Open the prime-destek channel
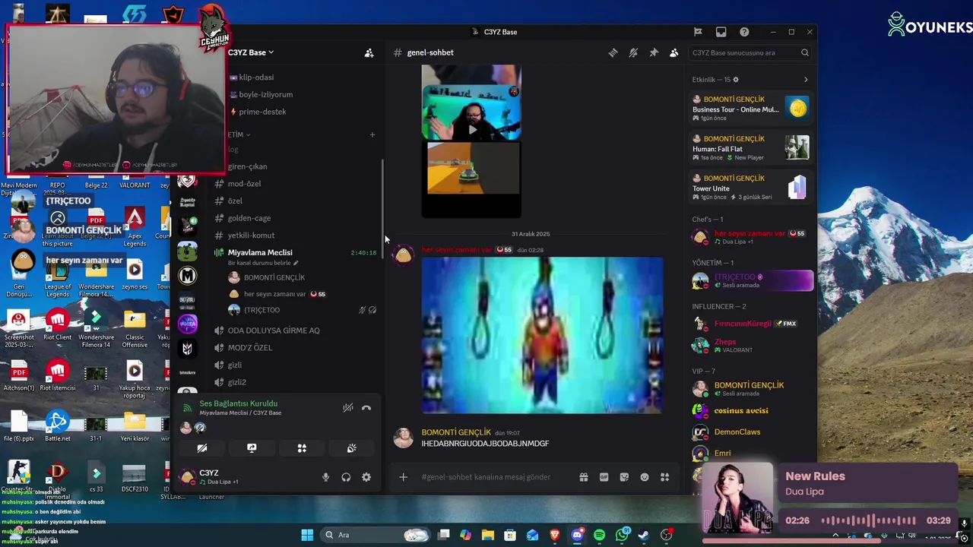The image size is (973, 547). [262, 112]
